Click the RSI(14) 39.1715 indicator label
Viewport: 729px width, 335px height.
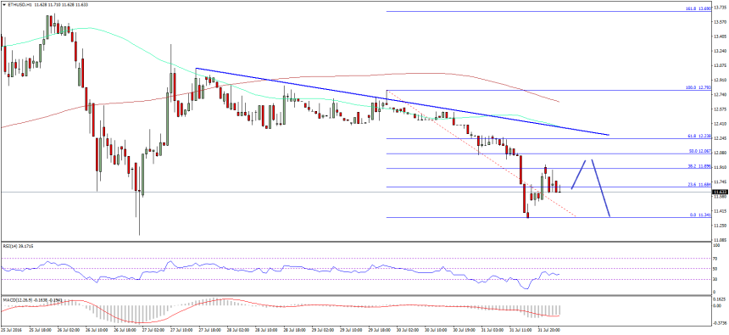coord(17,245)
